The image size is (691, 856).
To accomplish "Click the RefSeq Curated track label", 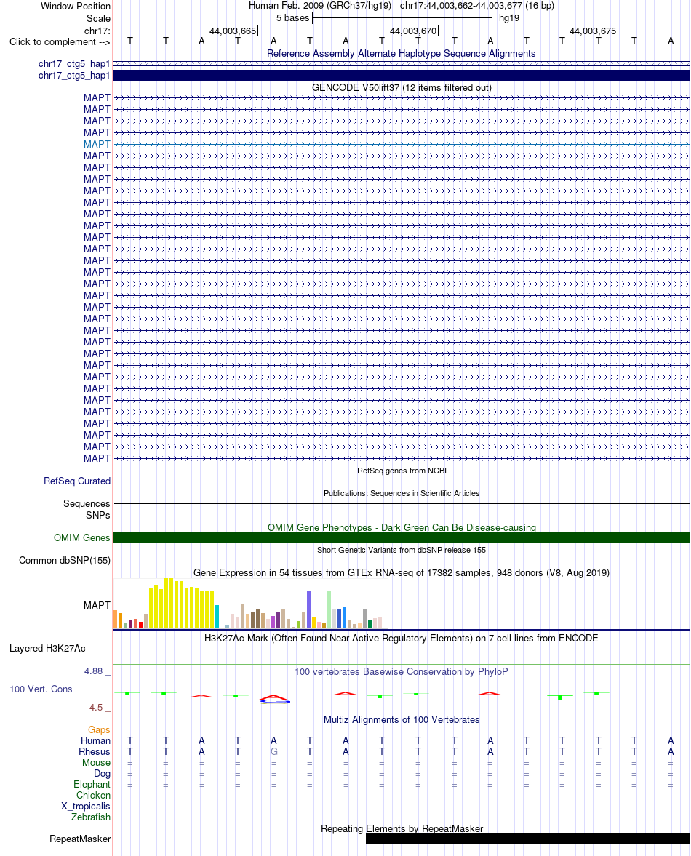I will (77, 481).
